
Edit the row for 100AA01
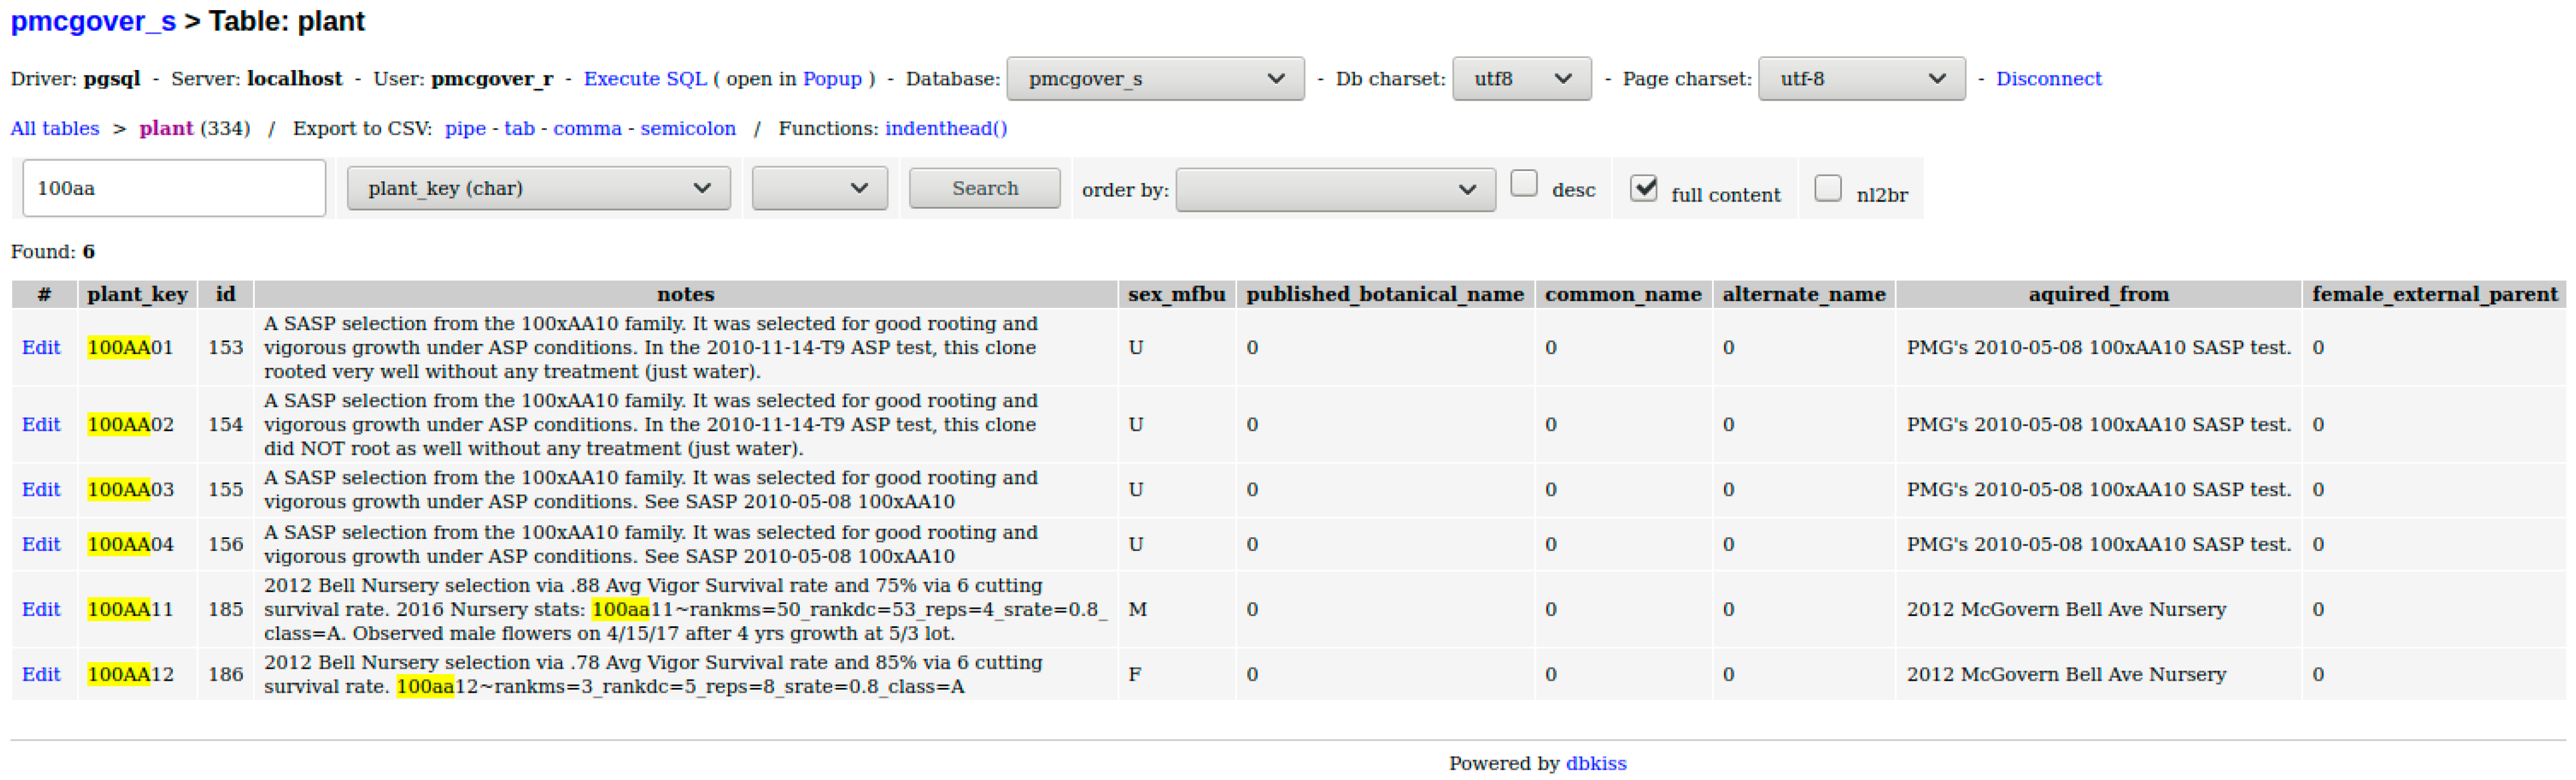41,348
